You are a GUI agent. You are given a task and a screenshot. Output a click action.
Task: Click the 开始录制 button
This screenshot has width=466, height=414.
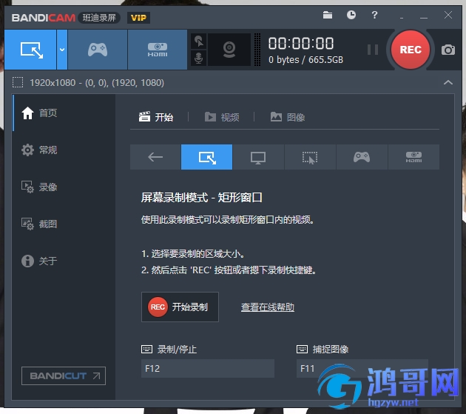tap(180, 307)
